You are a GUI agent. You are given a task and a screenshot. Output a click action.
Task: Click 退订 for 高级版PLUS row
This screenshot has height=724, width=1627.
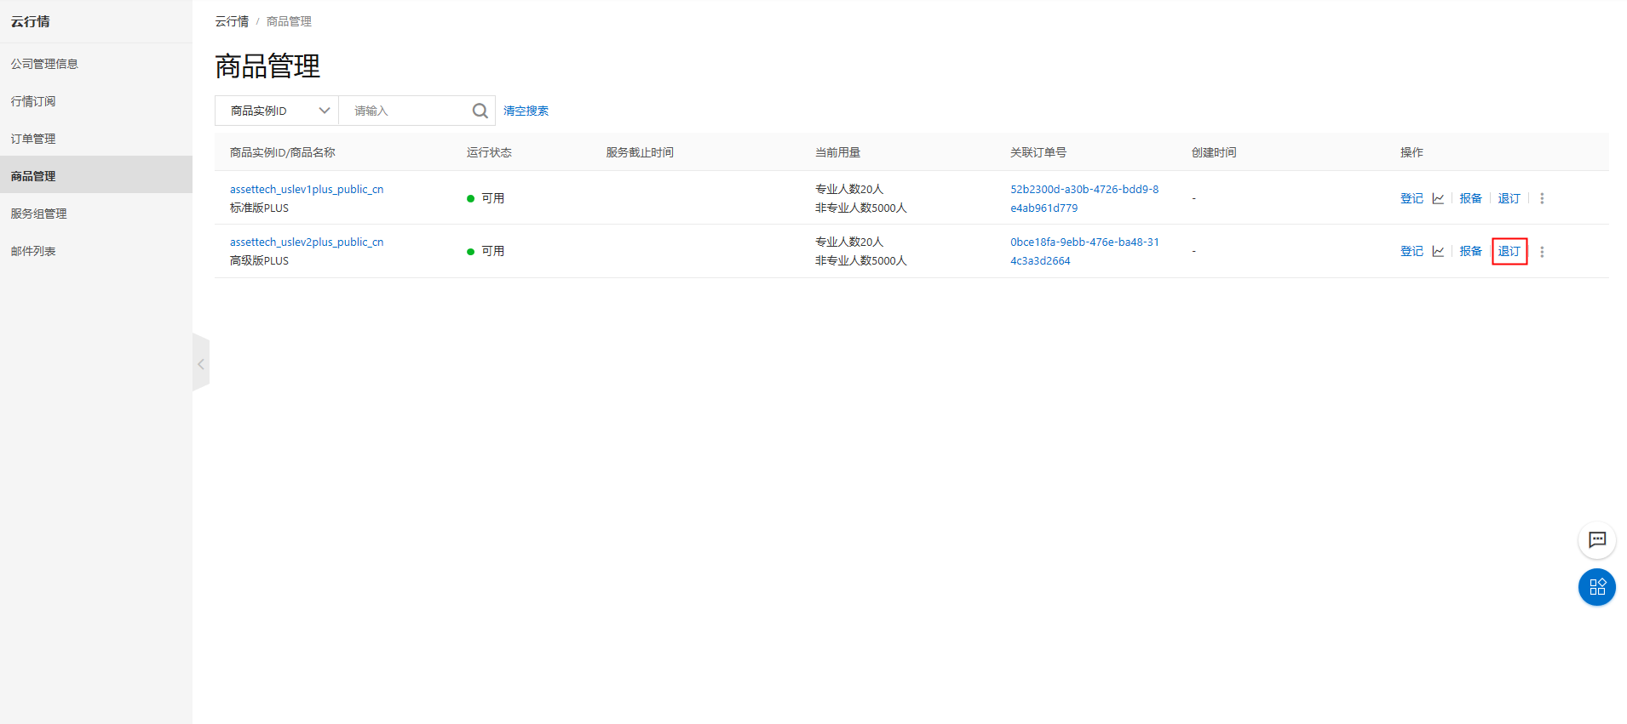[x=1509, y=251]
